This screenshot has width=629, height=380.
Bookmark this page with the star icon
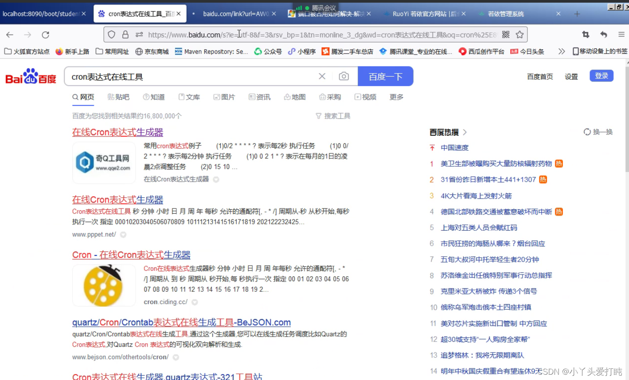click(520, 35)
